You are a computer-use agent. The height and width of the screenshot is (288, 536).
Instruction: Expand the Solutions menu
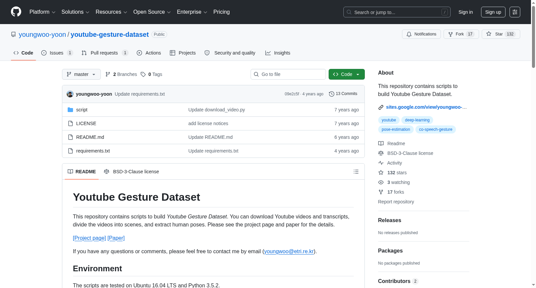pos(75,12)
